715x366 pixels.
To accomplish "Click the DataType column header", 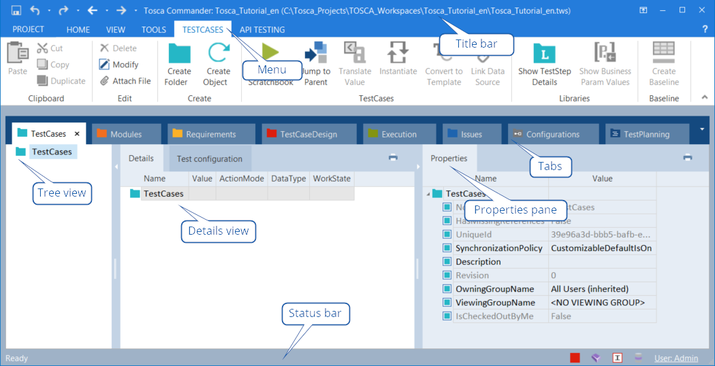I will 289,179.
